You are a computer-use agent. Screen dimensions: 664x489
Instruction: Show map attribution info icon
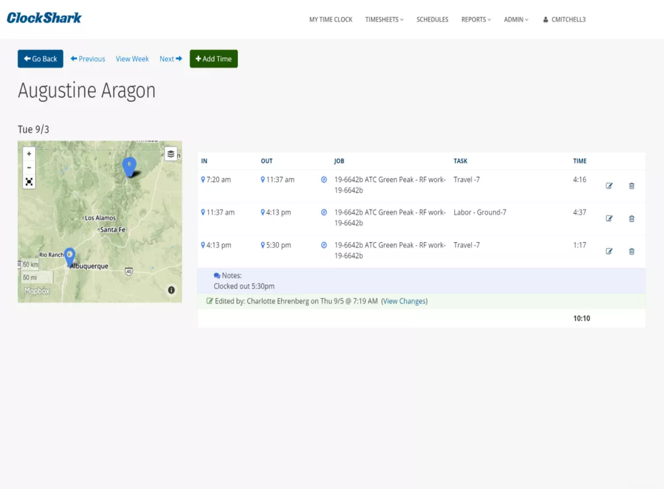[171, 290]
